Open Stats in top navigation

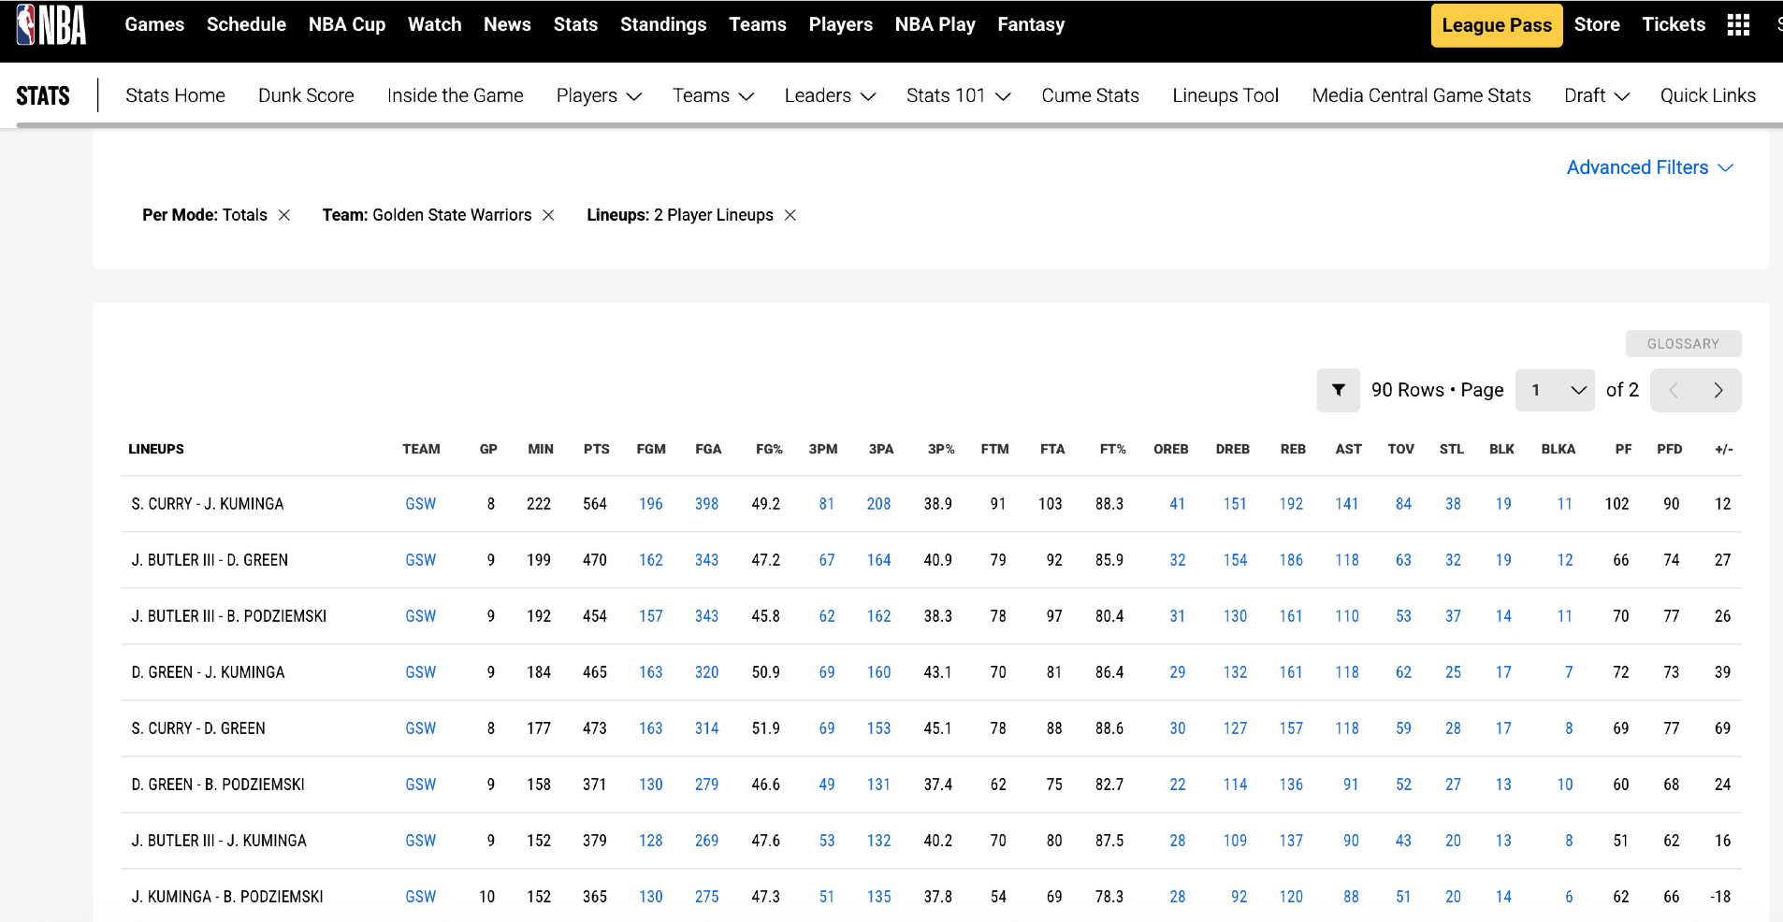(575, 25)
